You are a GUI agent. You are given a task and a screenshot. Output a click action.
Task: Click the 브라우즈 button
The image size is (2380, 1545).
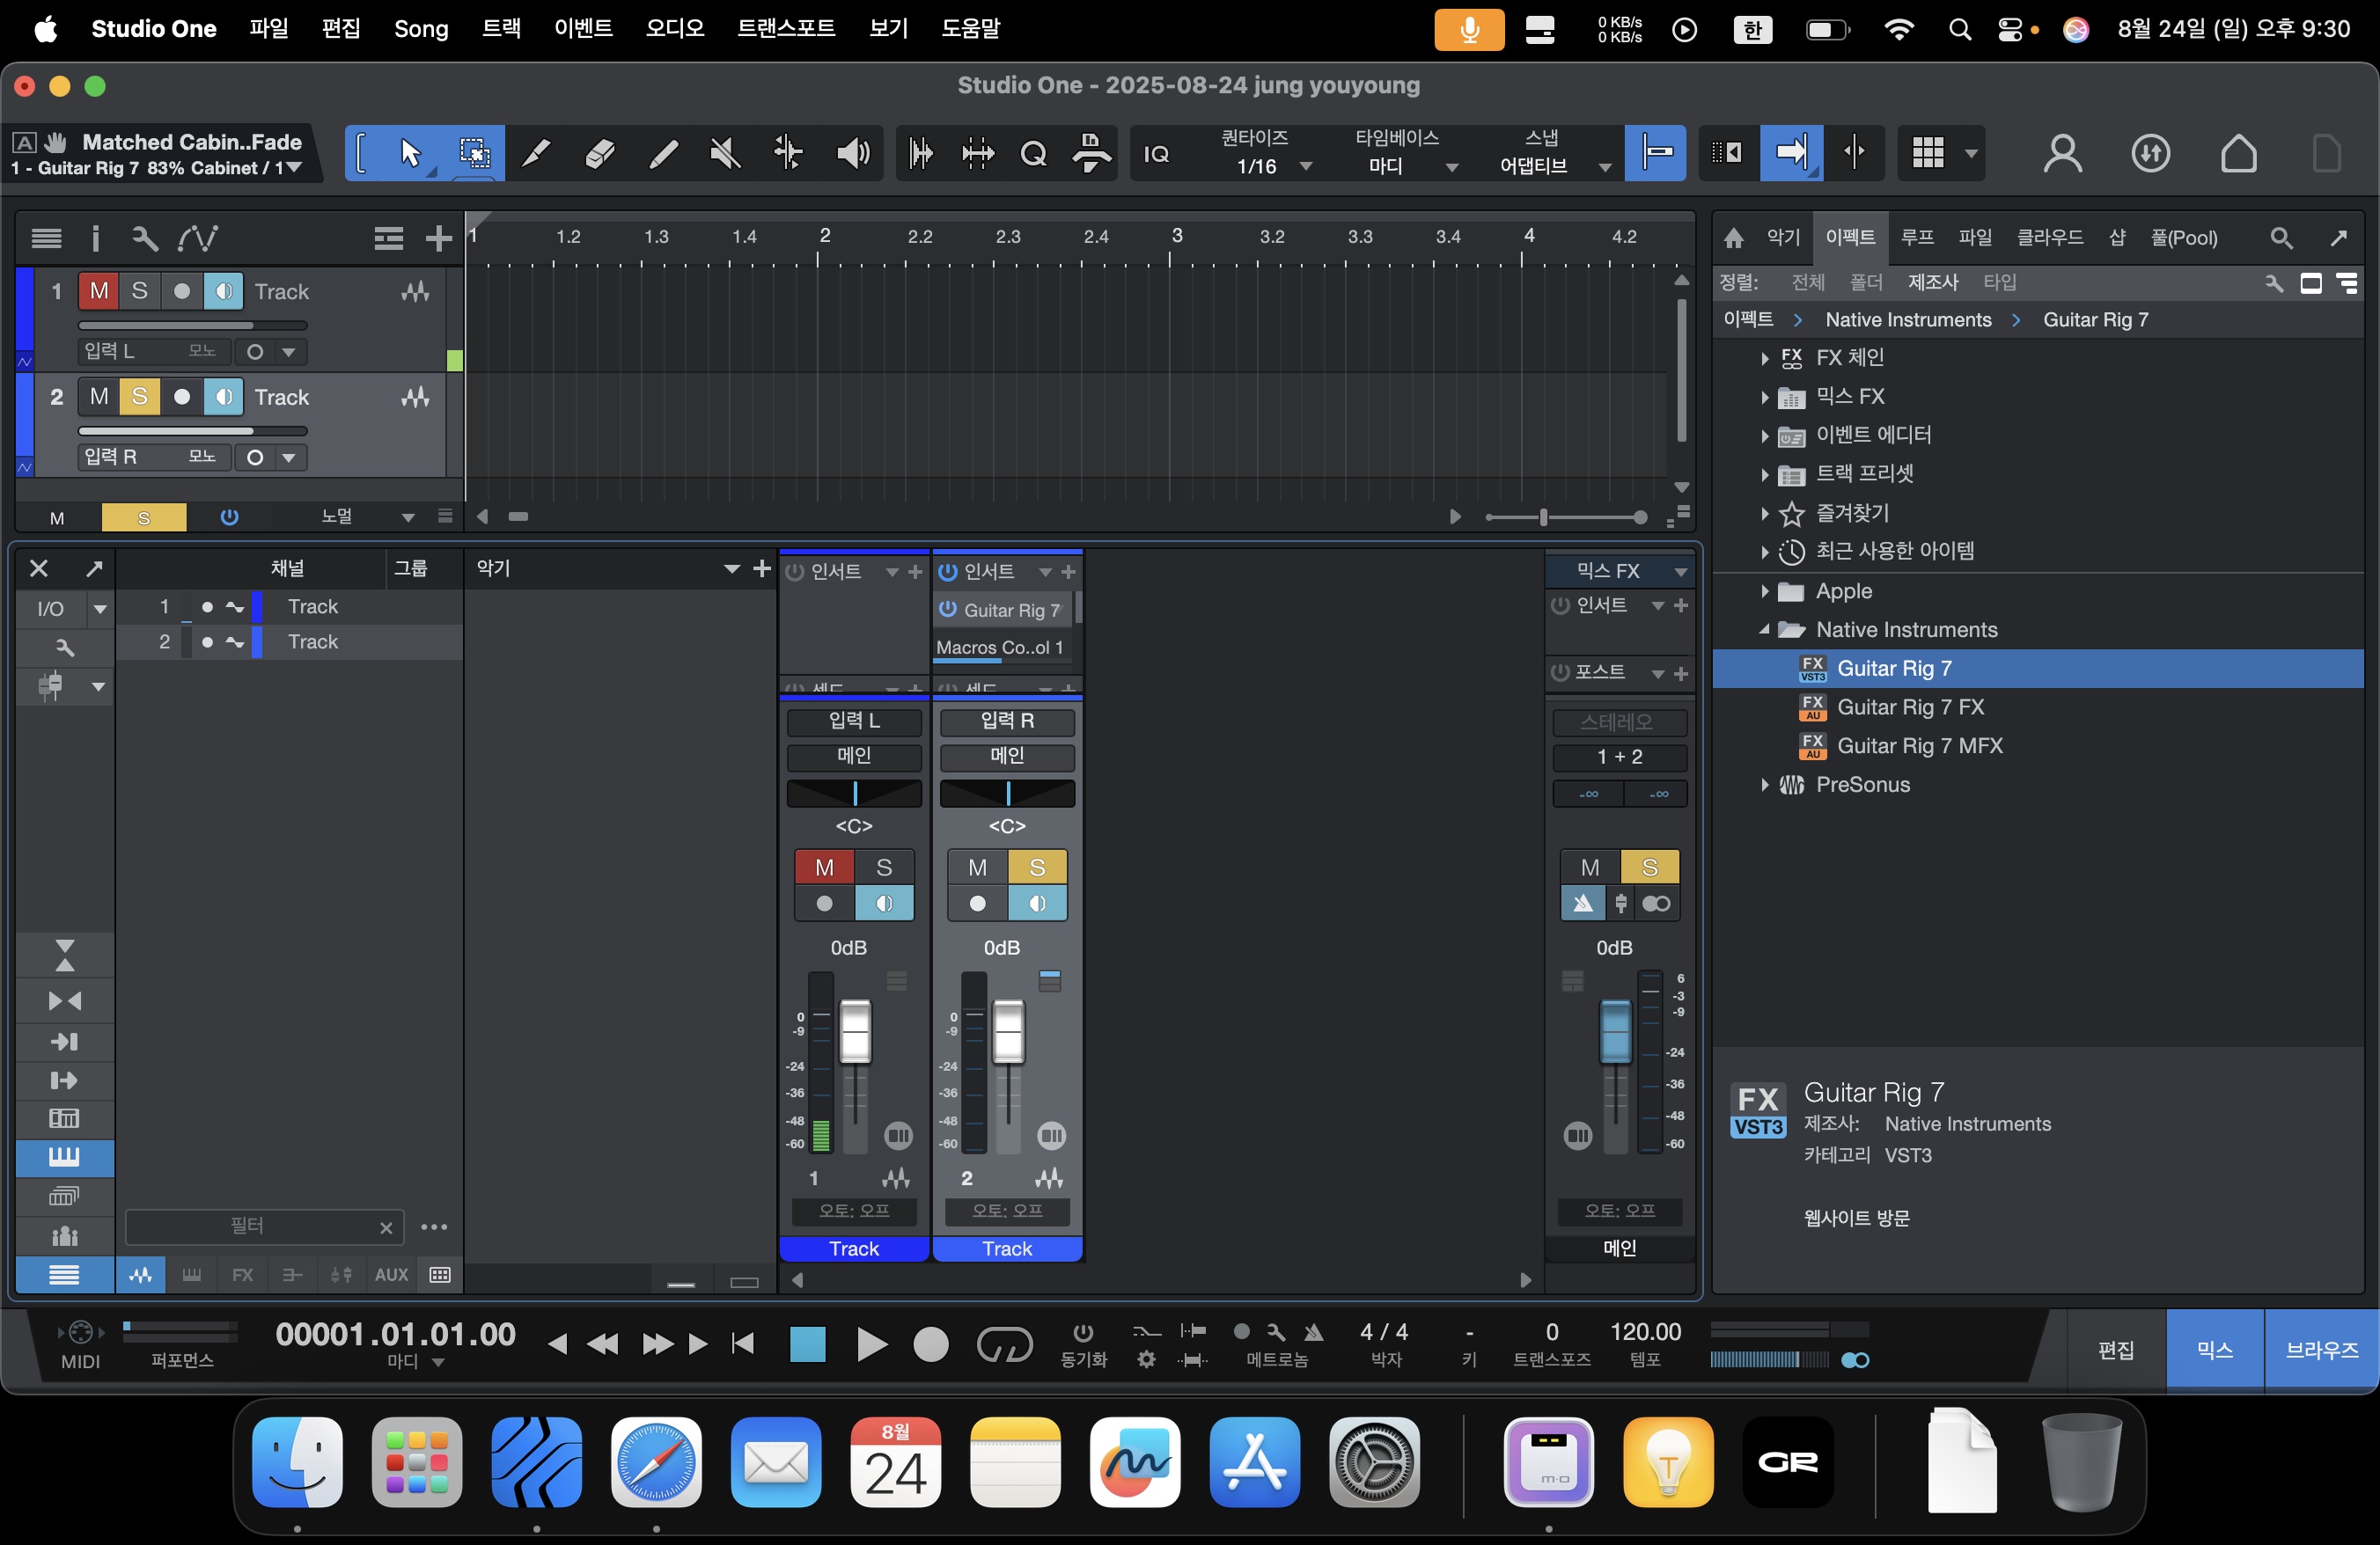click(x=2321, y=1349)
